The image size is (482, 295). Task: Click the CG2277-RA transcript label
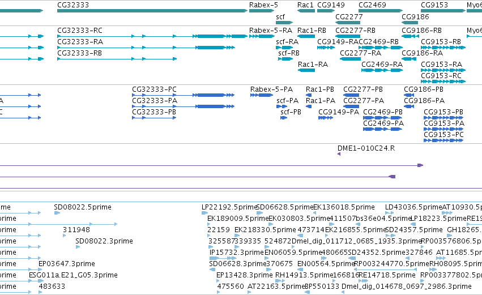(361, 53)
